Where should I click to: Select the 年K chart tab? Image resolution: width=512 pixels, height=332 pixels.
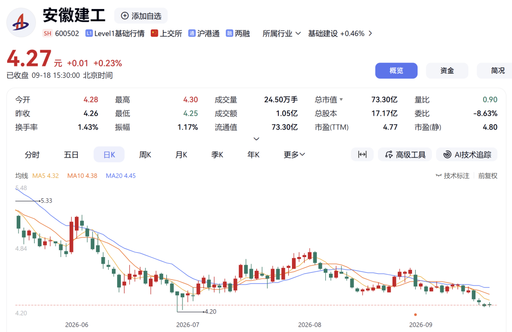click(x=253, y=155)
